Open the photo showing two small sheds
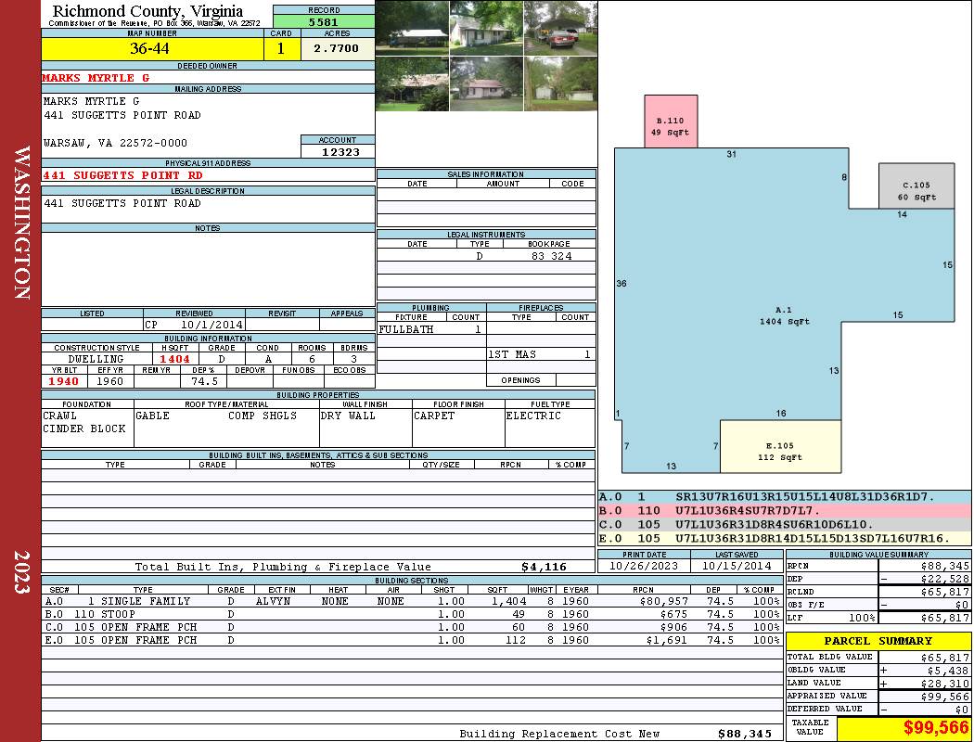The image size is (974, 742). (x=559, y=83)
